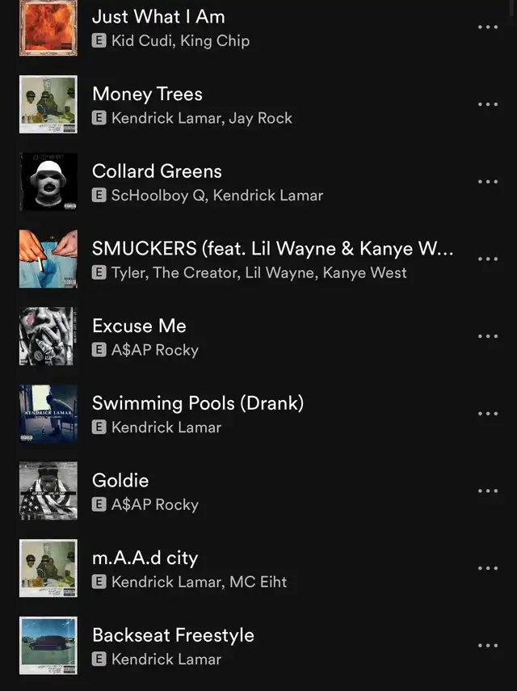Click the Goldie album artwork
The image size is (517, 691).
click(x=48, y=491)
